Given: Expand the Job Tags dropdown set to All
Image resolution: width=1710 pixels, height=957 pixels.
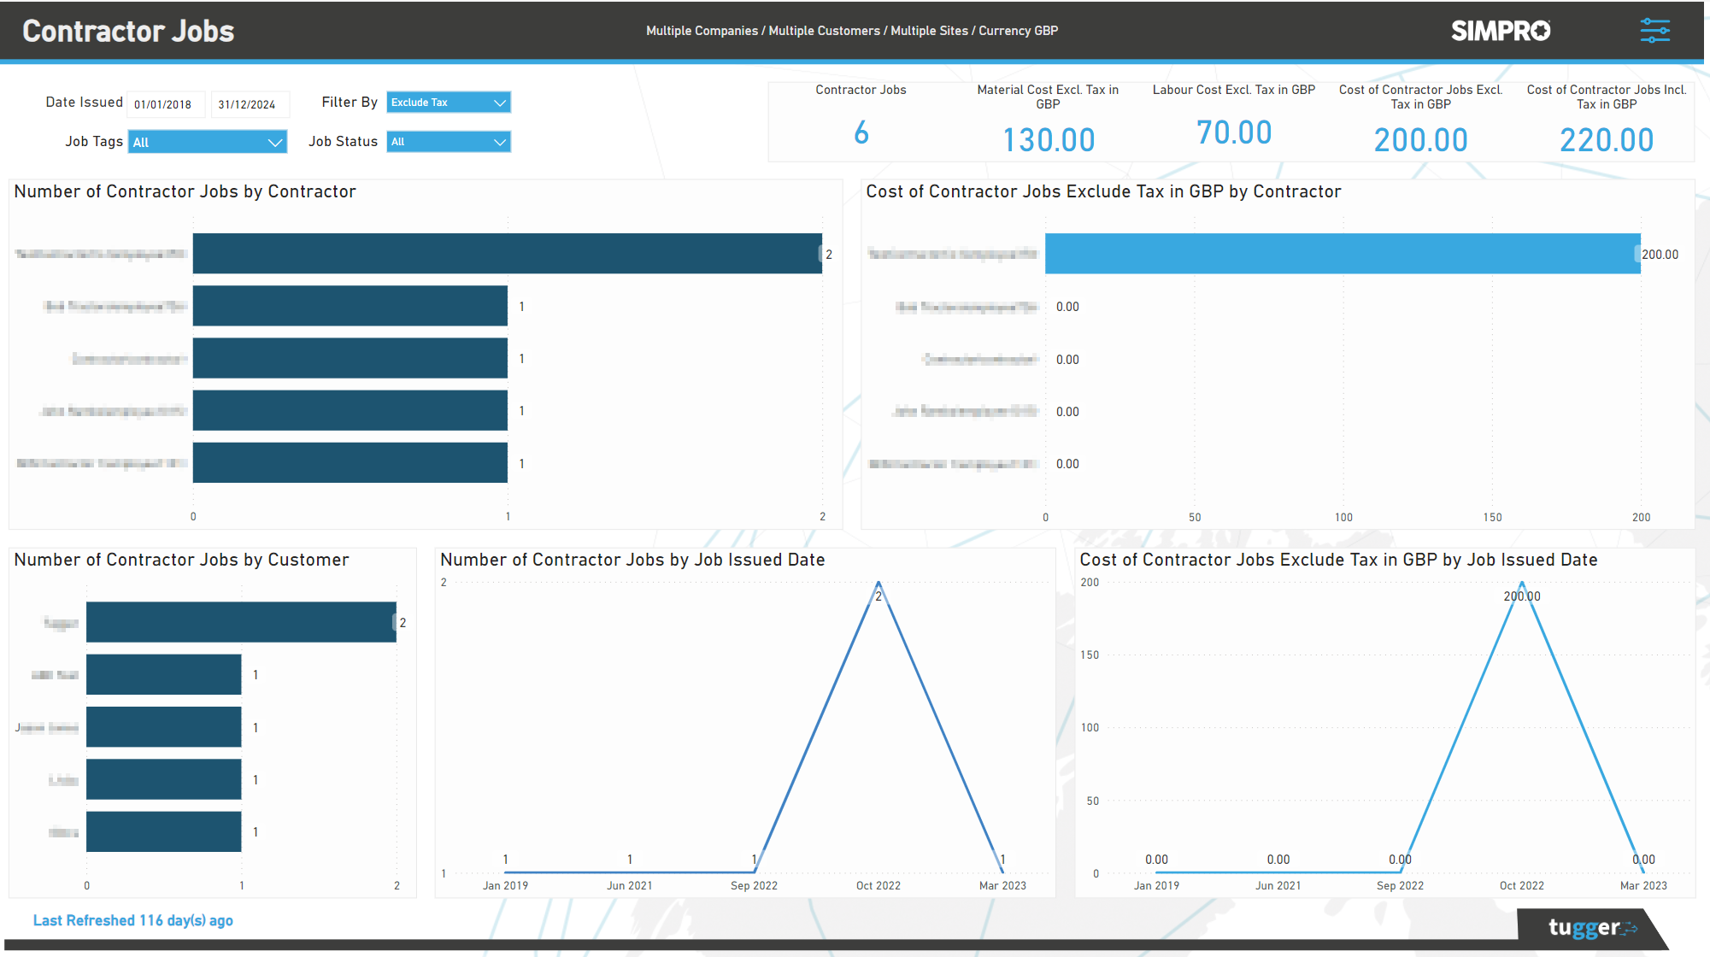Looking at the screenshot, I should coord(207,141).
